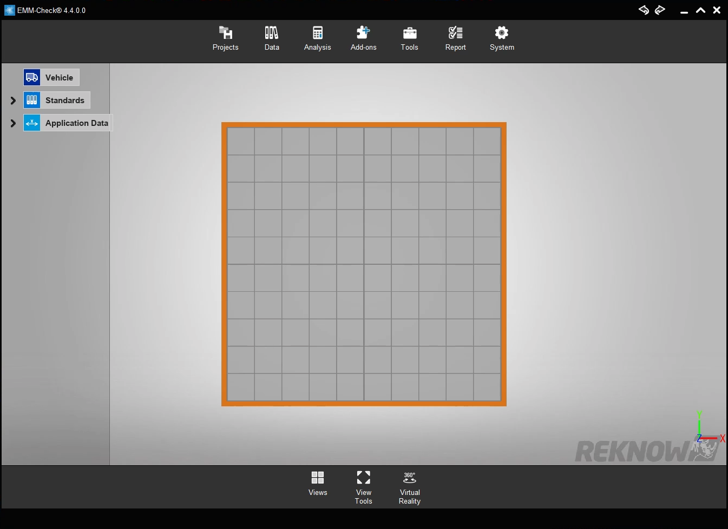Click the Add-ons label in top menu

364,48
